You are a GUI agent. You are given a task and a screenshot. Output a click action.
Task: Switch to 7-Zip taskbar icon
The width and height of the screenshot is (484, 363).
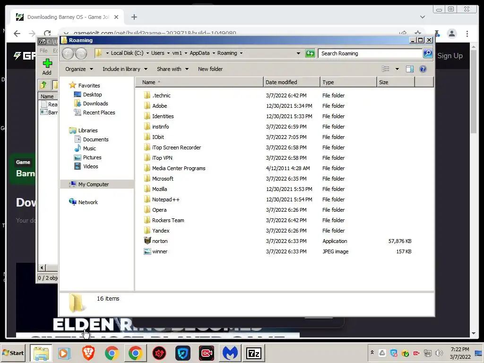click(x=254, y=353)
